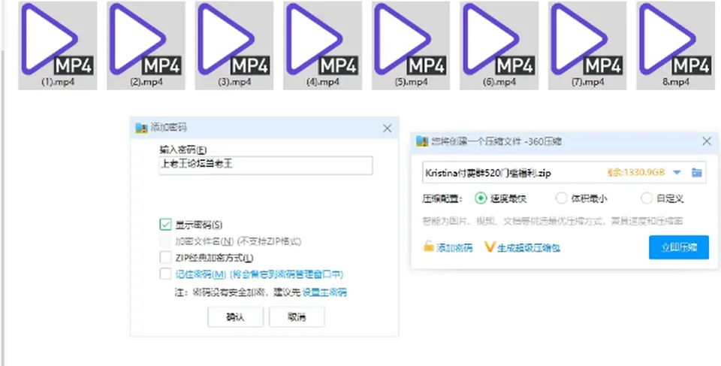The image size is (721, 366).
Task: Select the (7).mp4 video file
Action: [x=587, y=45]
